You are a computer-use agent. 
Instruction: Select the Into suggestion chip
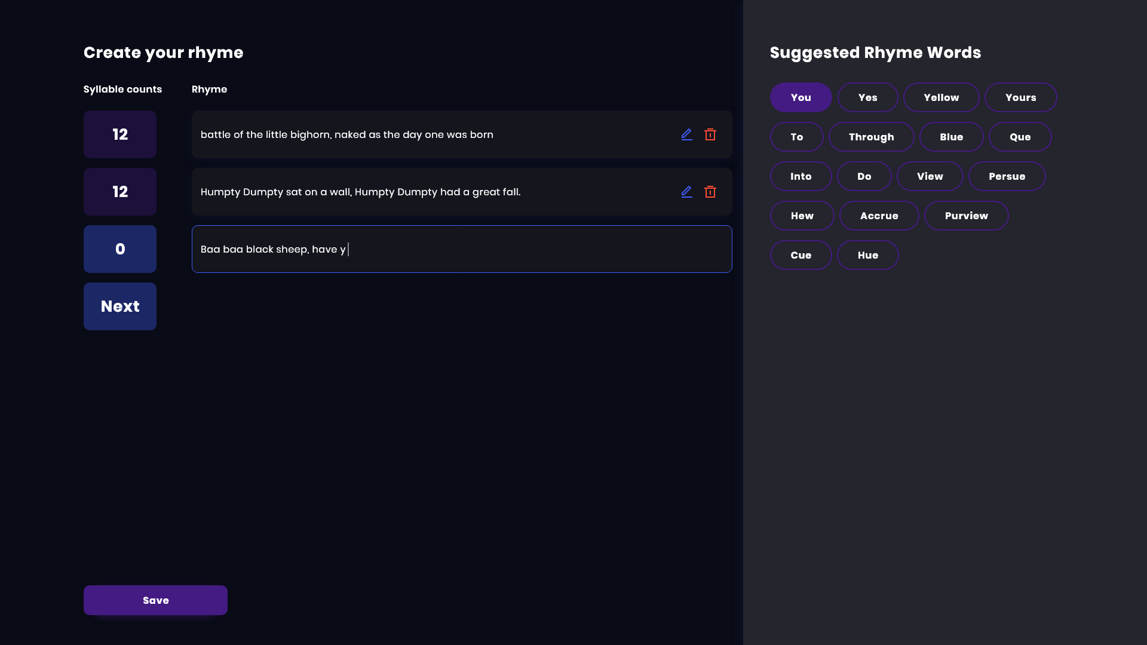coord(801,176)
